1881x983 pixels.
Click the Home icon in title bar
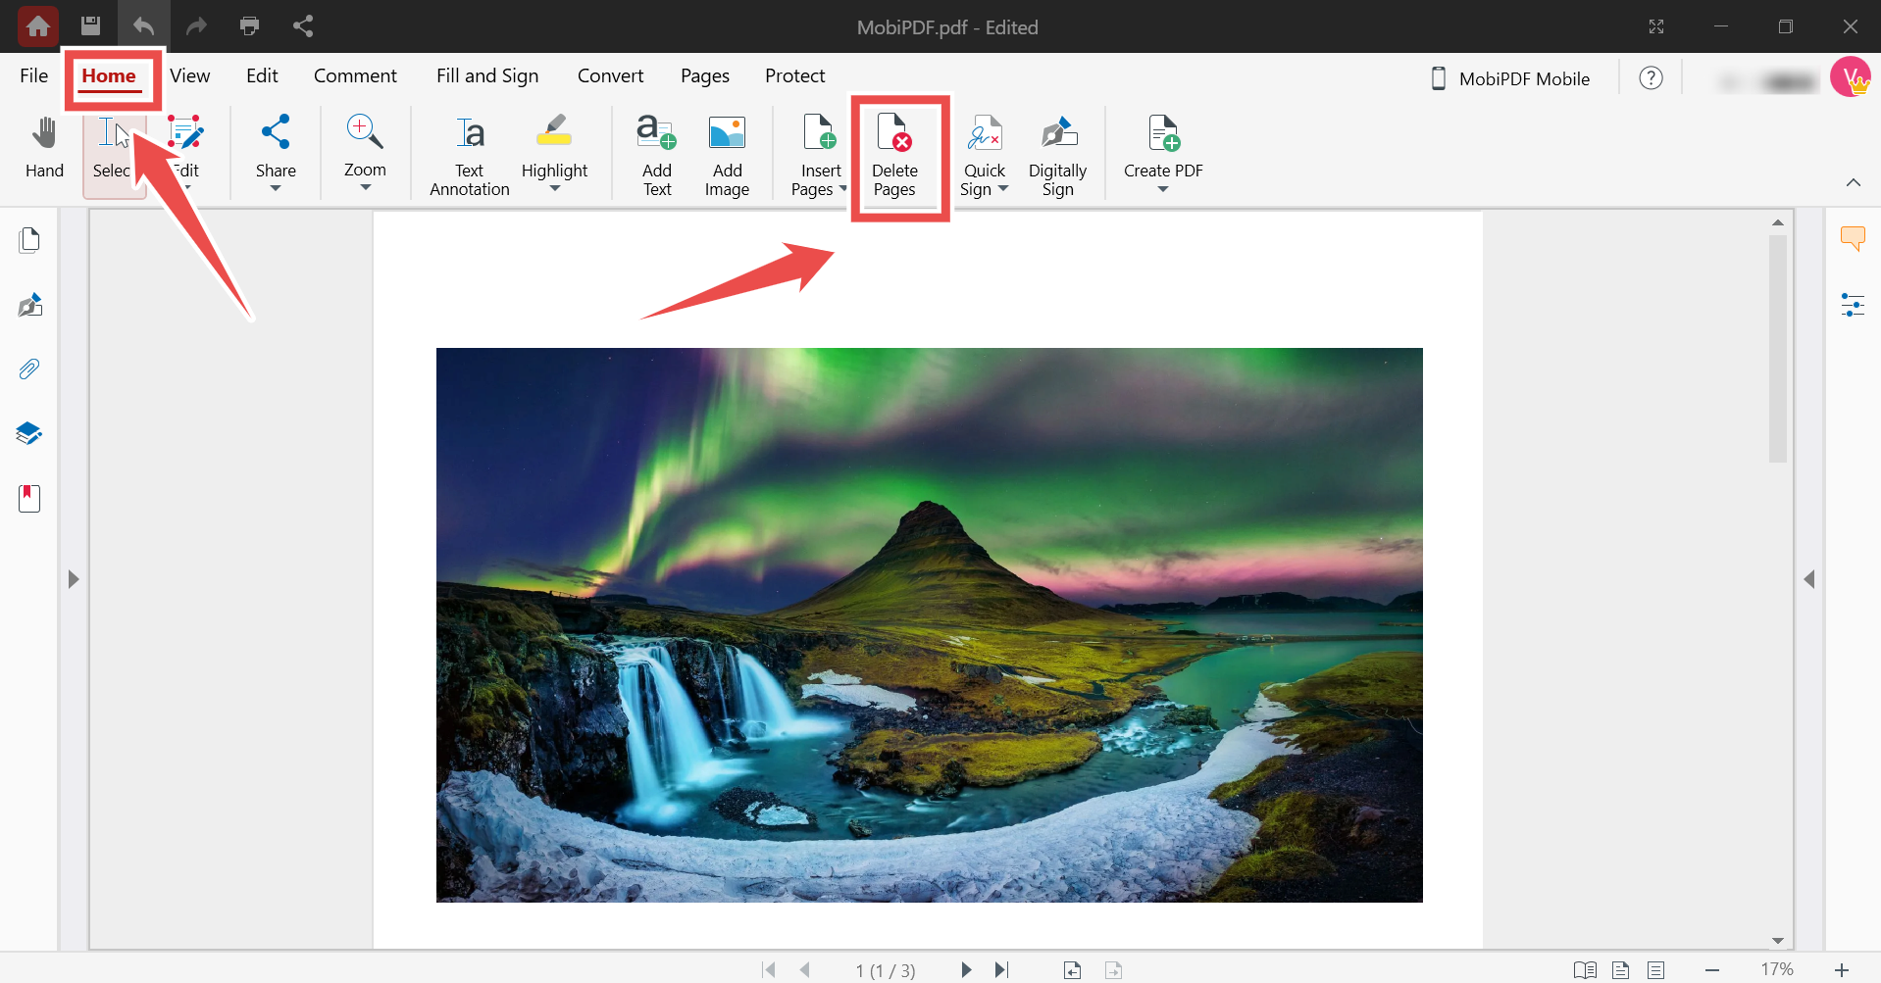38,26
